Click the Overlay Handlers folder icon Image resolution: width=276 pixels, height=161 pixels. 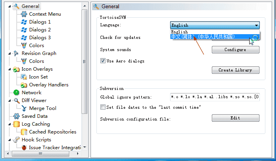point(24,85)
